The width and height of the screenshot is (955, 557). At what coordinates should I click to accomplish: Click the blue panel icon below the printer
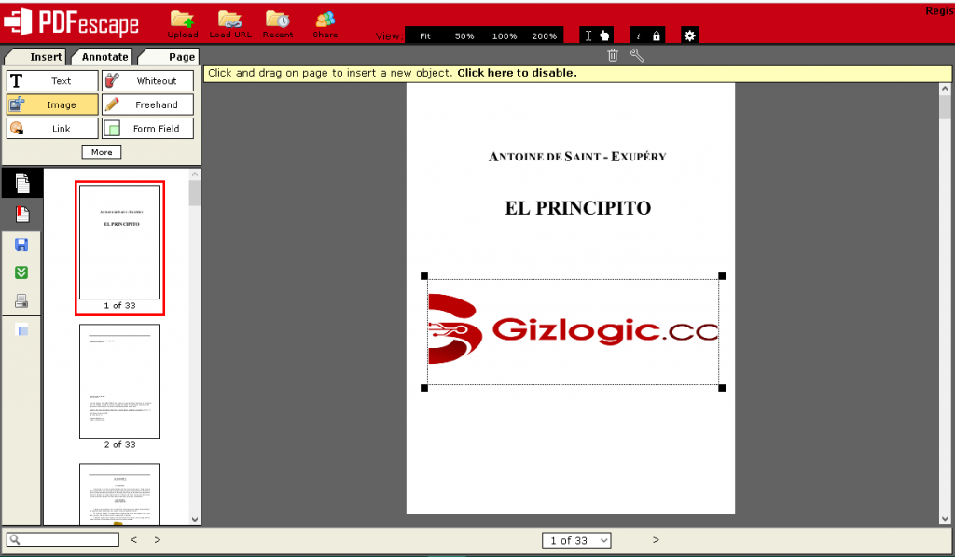click(21, 330)
